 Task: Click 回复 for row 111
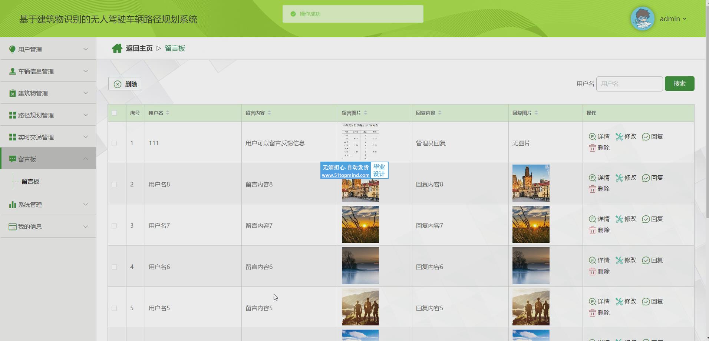point(653,136)
